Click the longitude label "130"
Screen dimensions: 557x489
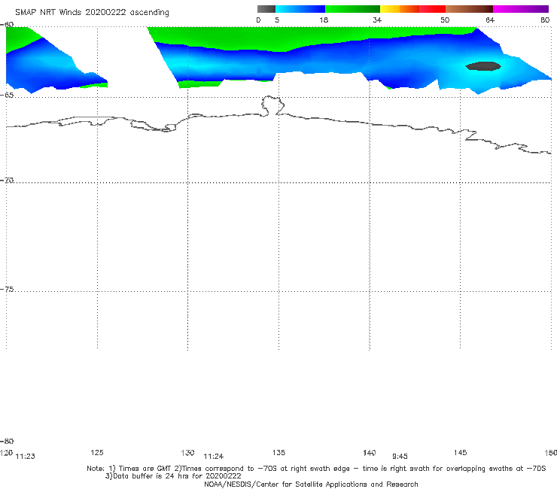tap(187, 452)
